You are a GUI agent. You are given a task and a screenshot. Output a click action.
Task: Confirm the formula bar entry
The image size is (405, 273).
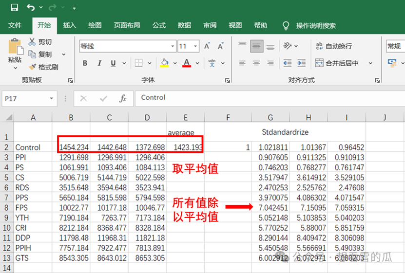tap(103, 98)
